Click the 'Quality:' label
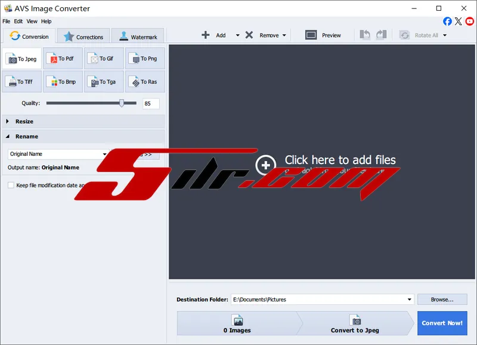 click(x=31, y=103)
